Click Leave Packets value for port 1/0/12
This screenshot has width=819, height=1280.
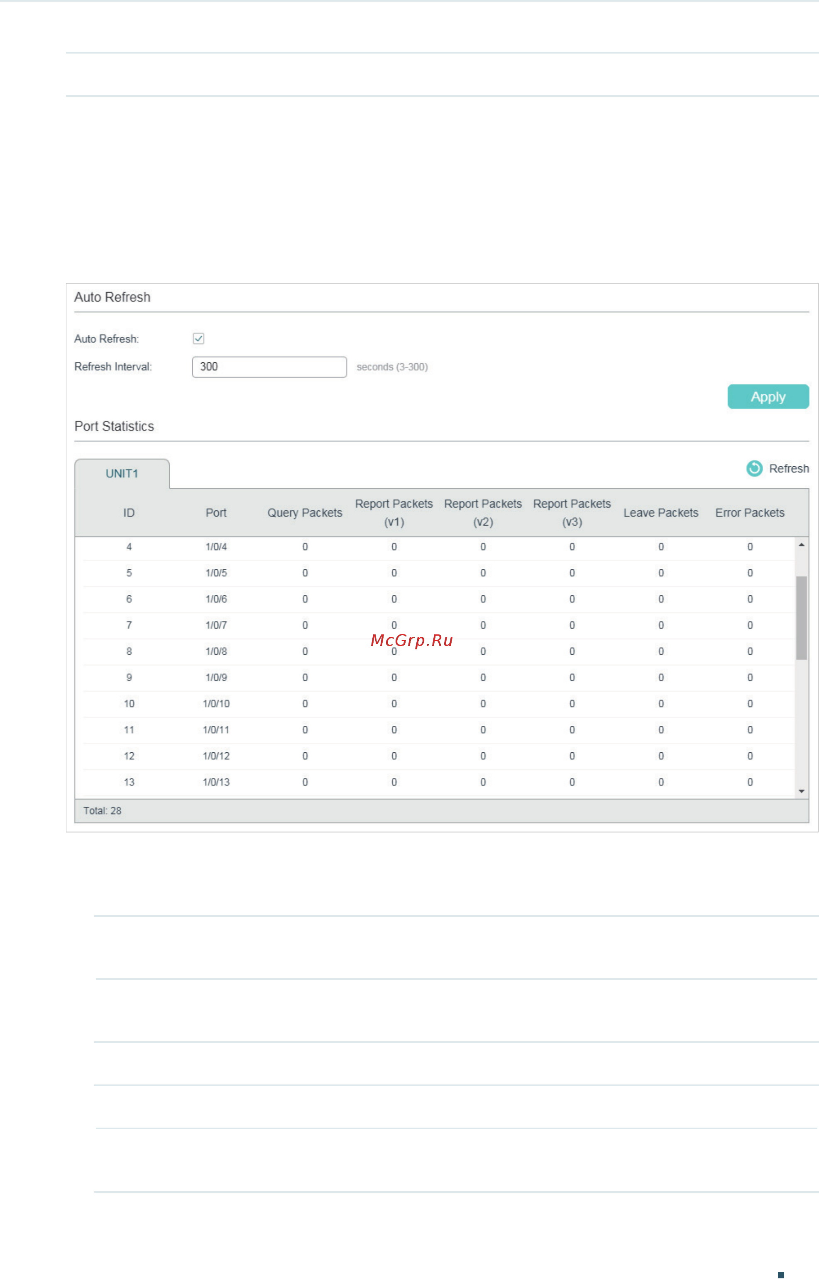pyautogui.click(x=660, y=756)
